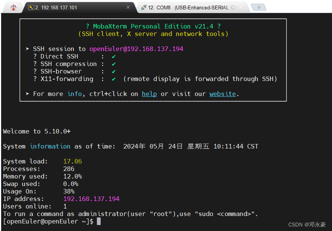332x231 pixels.
Task: Click the System load value 17.06
Action: click(72, 162)
